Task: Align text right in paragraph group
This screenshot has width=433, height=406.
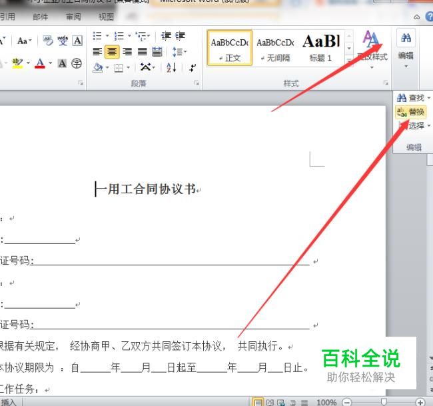Action: [x=127, y=52]
